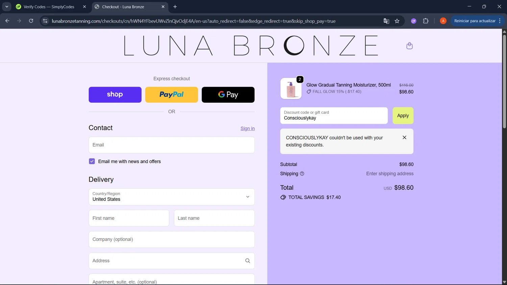Bookmark this page with the star icon

(x=397, y=21)
